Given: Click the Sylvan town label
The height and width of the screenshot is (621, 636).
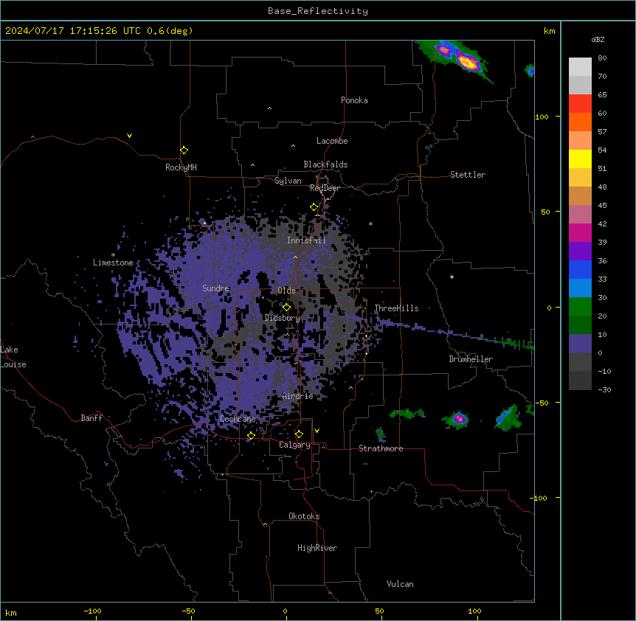Looking at the screenshot, I should tap(288, 181).
